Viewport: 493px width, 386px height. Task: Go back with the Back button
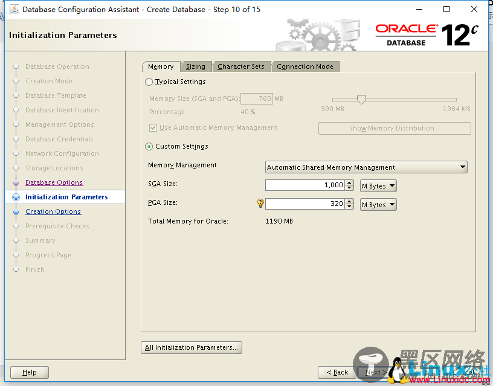337,372
